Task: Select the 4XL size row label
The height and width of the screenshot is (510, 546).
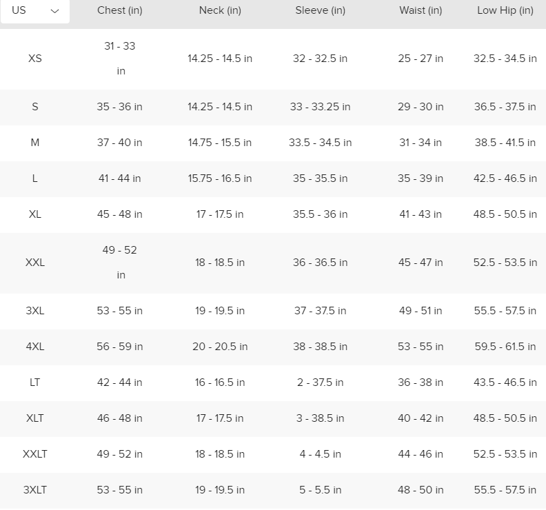Action: click(x=35, y=347)
